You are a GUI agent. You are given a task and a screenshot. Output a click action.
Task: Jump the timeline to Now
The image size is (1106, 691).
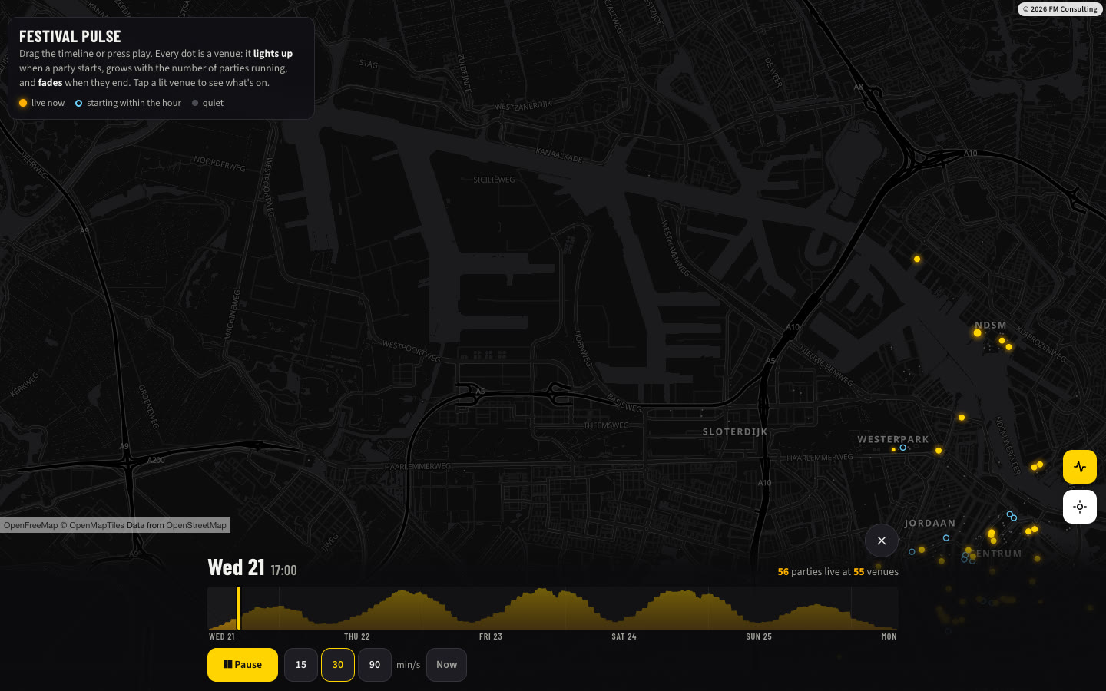tap(446, 665)
